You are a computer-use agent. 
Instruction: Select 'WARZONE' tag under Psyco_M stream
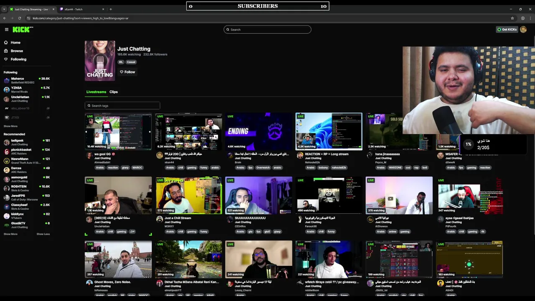(395, 168)
